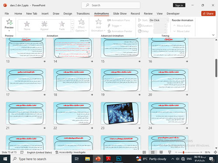Select the None animation effect
The image size is (218, 163).
(x=27, y=26)
